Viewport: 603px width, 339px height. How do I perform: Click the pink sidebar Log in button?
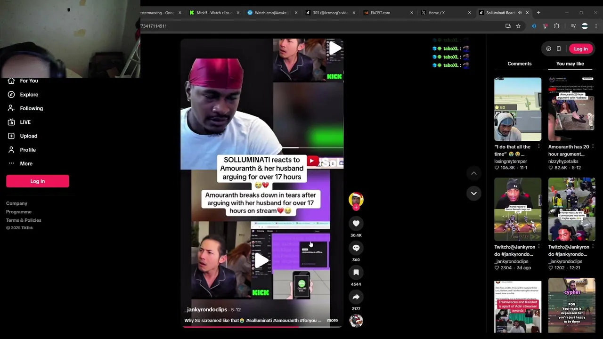point(38,181)
